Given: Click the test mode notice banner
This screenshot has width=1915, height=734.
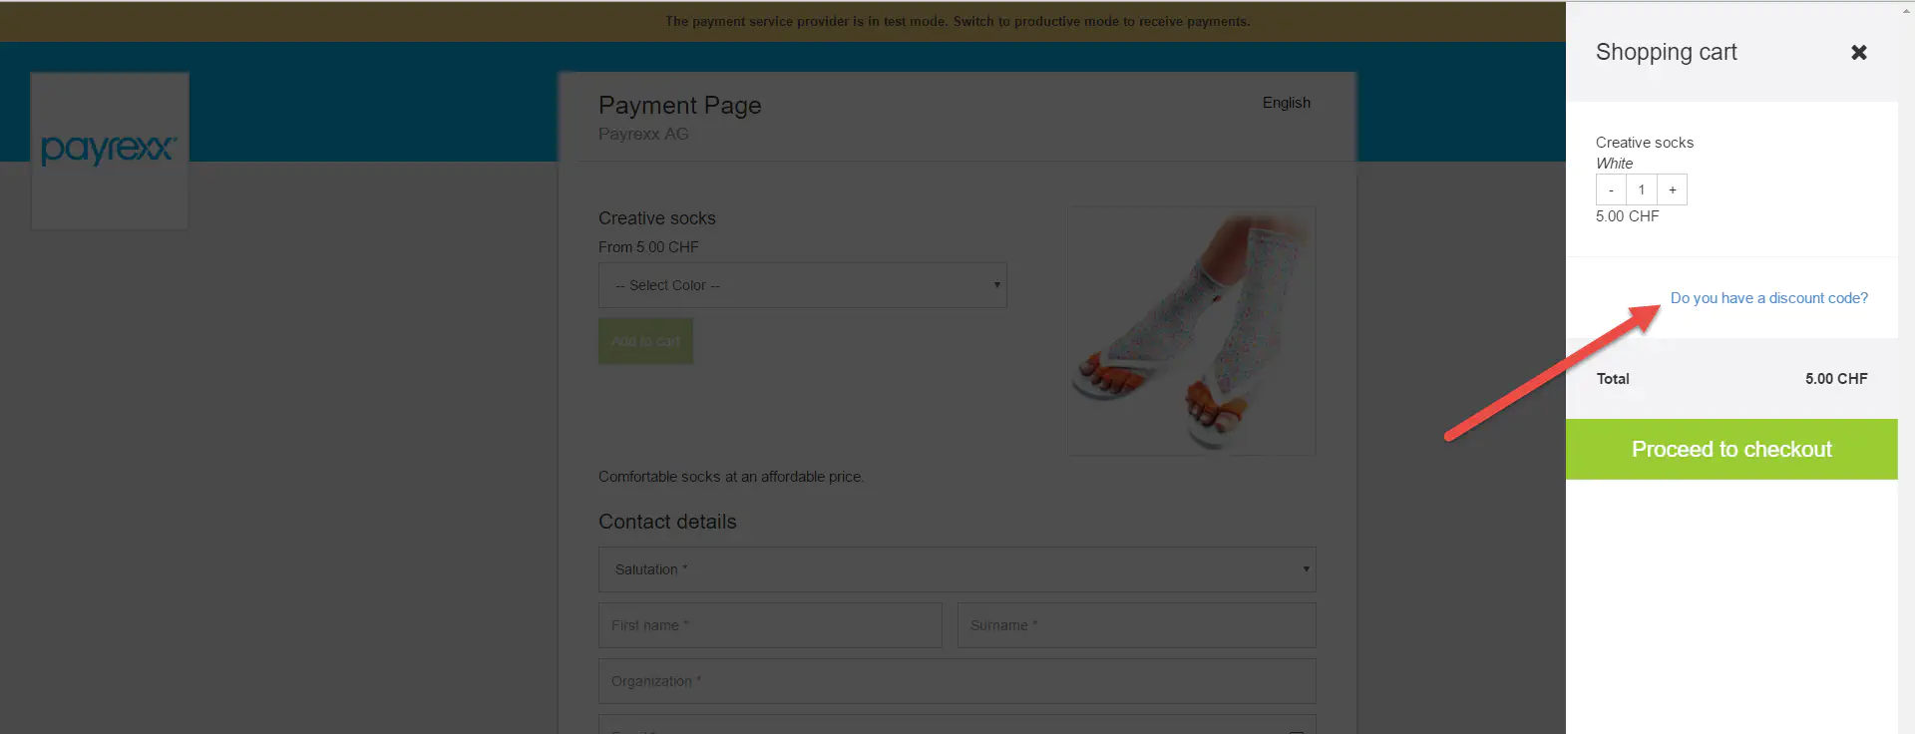Looking at the screenshot, I should (x=957, y=21).
